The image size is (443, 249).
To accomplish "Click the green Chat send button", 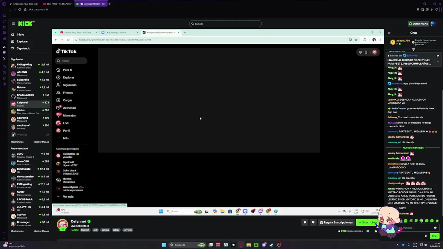I will click(435, 236).
